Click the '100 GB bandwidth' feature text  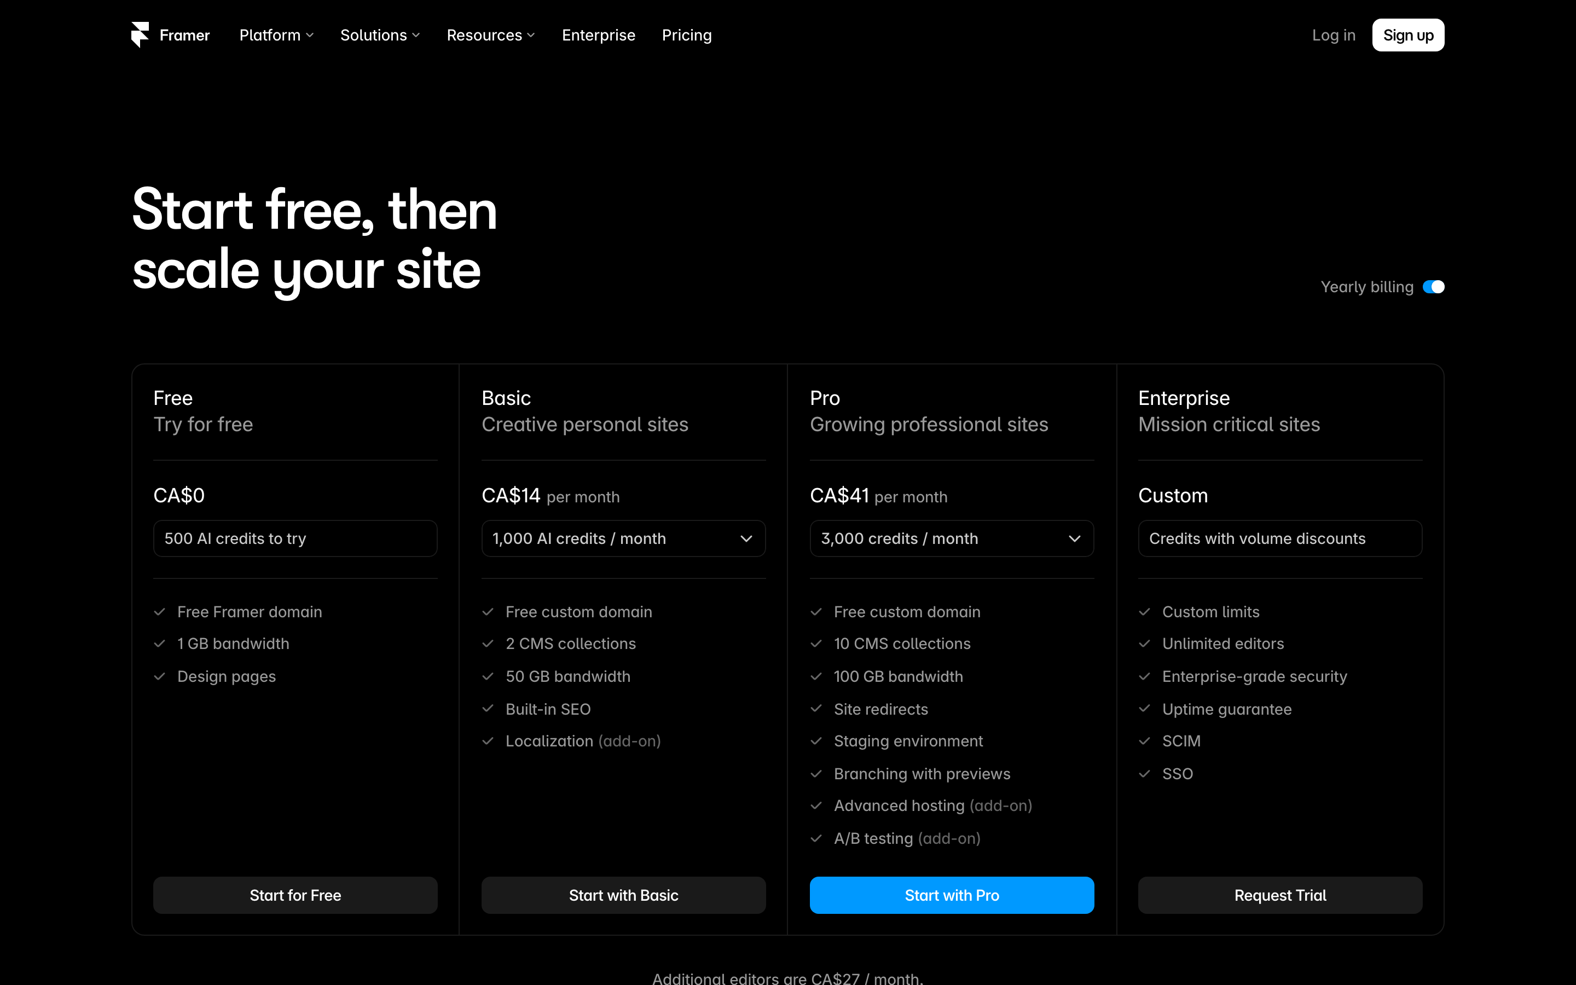(x=898, y=676)
